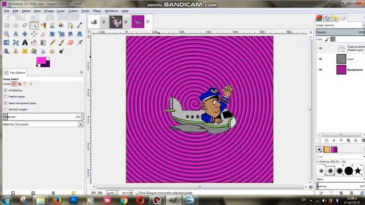Select the Perspective tool
Image resolution: width=365 pixels, height=205 pixels.
[x=80, y=34]
